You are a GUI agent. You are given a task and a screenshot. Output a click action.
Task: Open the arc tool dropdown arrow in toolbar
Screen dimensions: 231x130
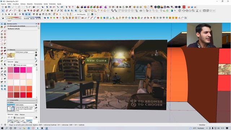pyautogui.click(x=17, y=10)
